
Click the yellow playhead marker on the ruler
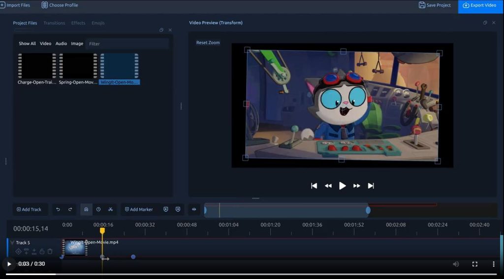point(102,230)
